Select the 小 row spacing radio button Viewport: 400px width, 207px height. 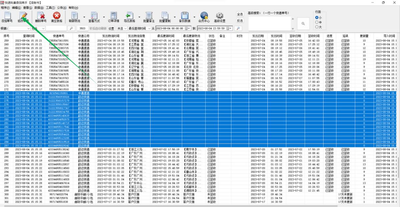[317, 18]
